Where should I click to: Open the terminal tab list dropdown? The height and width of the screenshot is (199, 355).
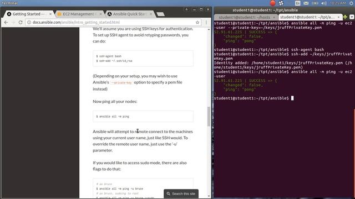pos(352,17)
